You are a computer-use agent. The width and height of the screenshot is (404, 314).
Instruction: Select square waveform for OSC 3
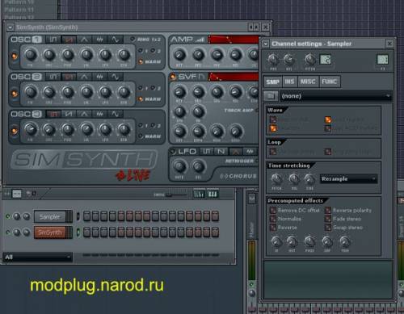53,114
